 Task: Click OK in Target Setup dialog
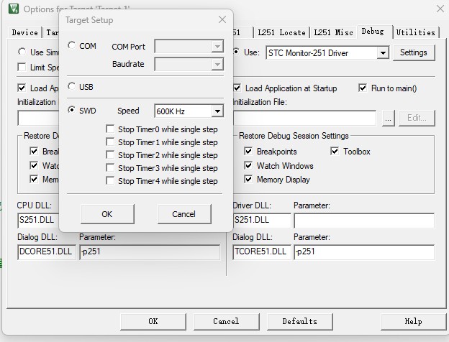(107, 213)
